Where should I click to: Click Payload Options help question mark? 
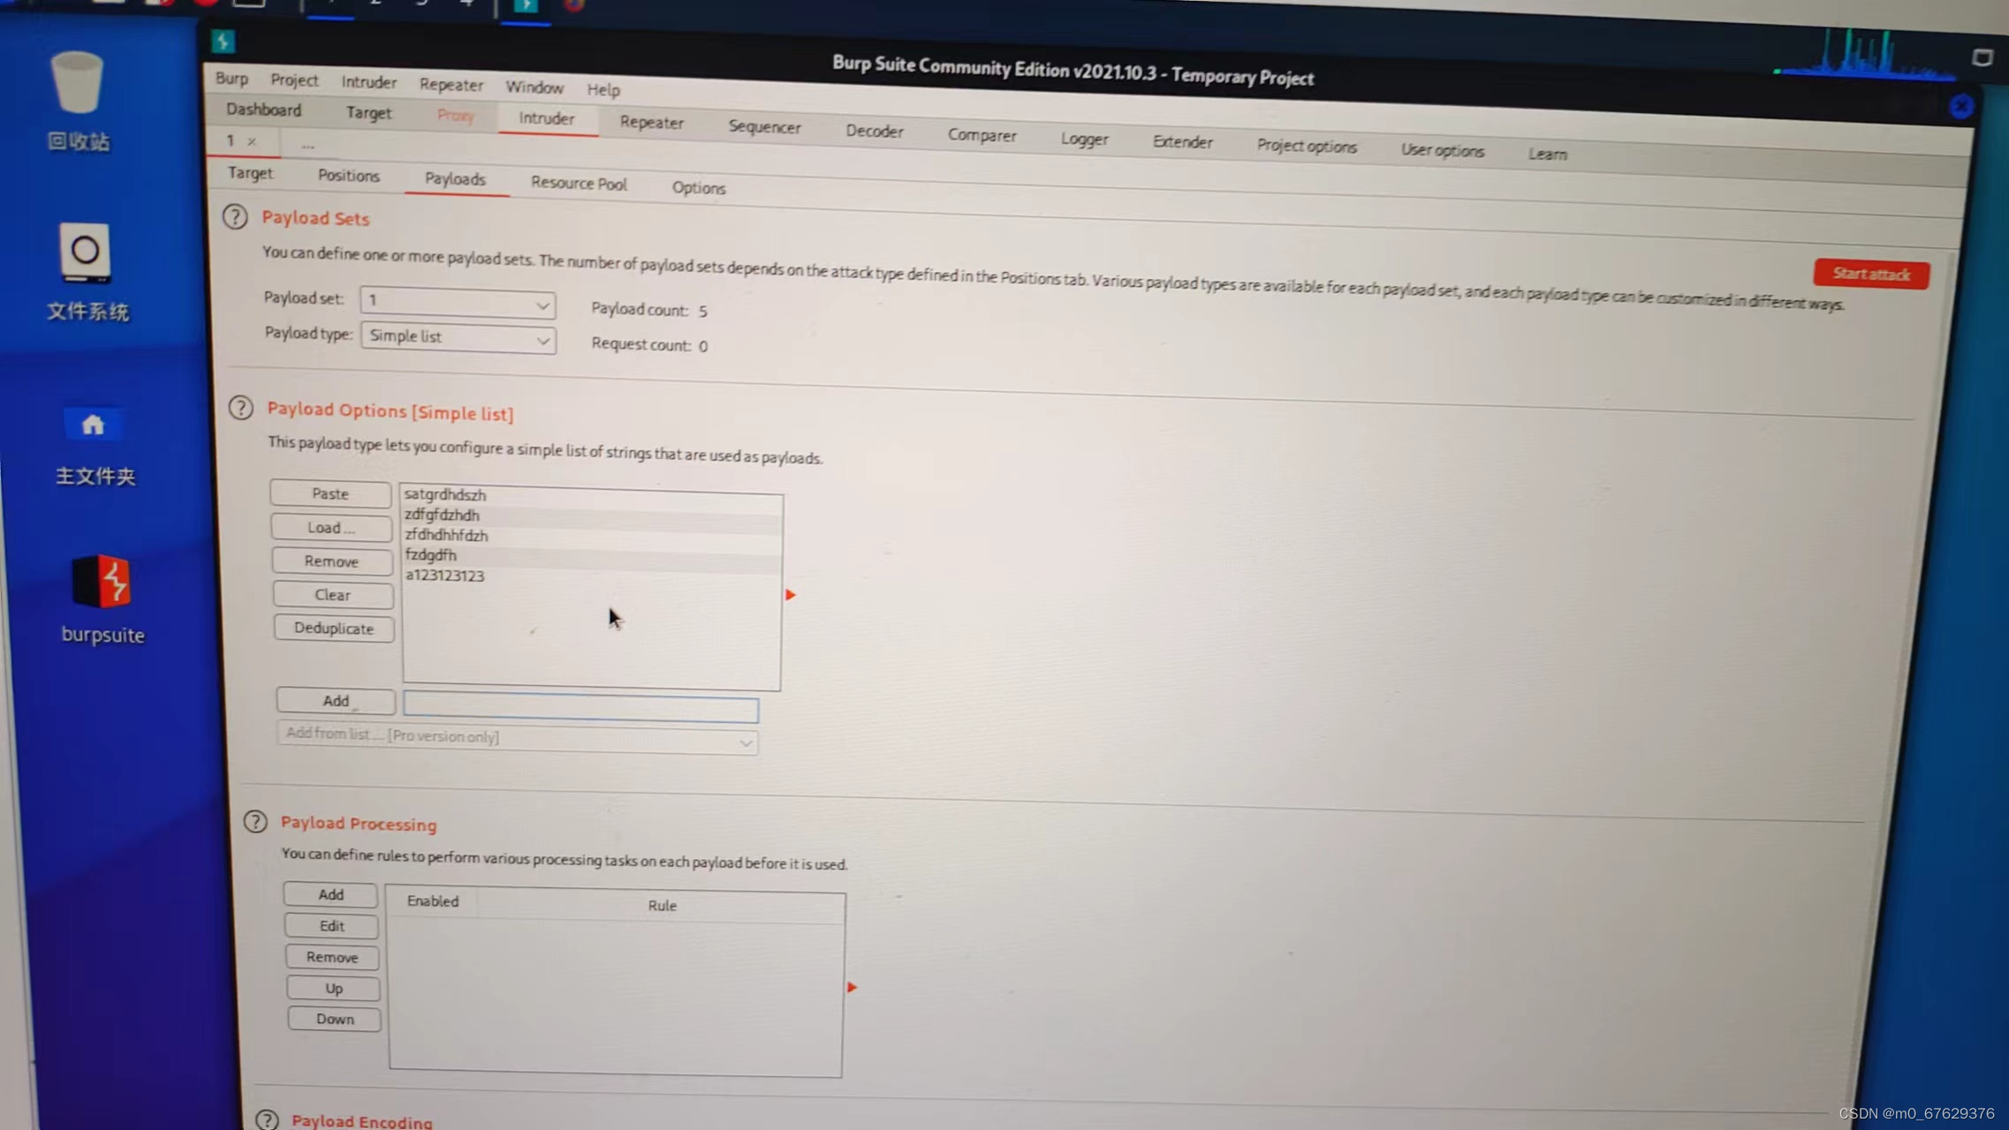pyautogui.click(x=240, y=408)
